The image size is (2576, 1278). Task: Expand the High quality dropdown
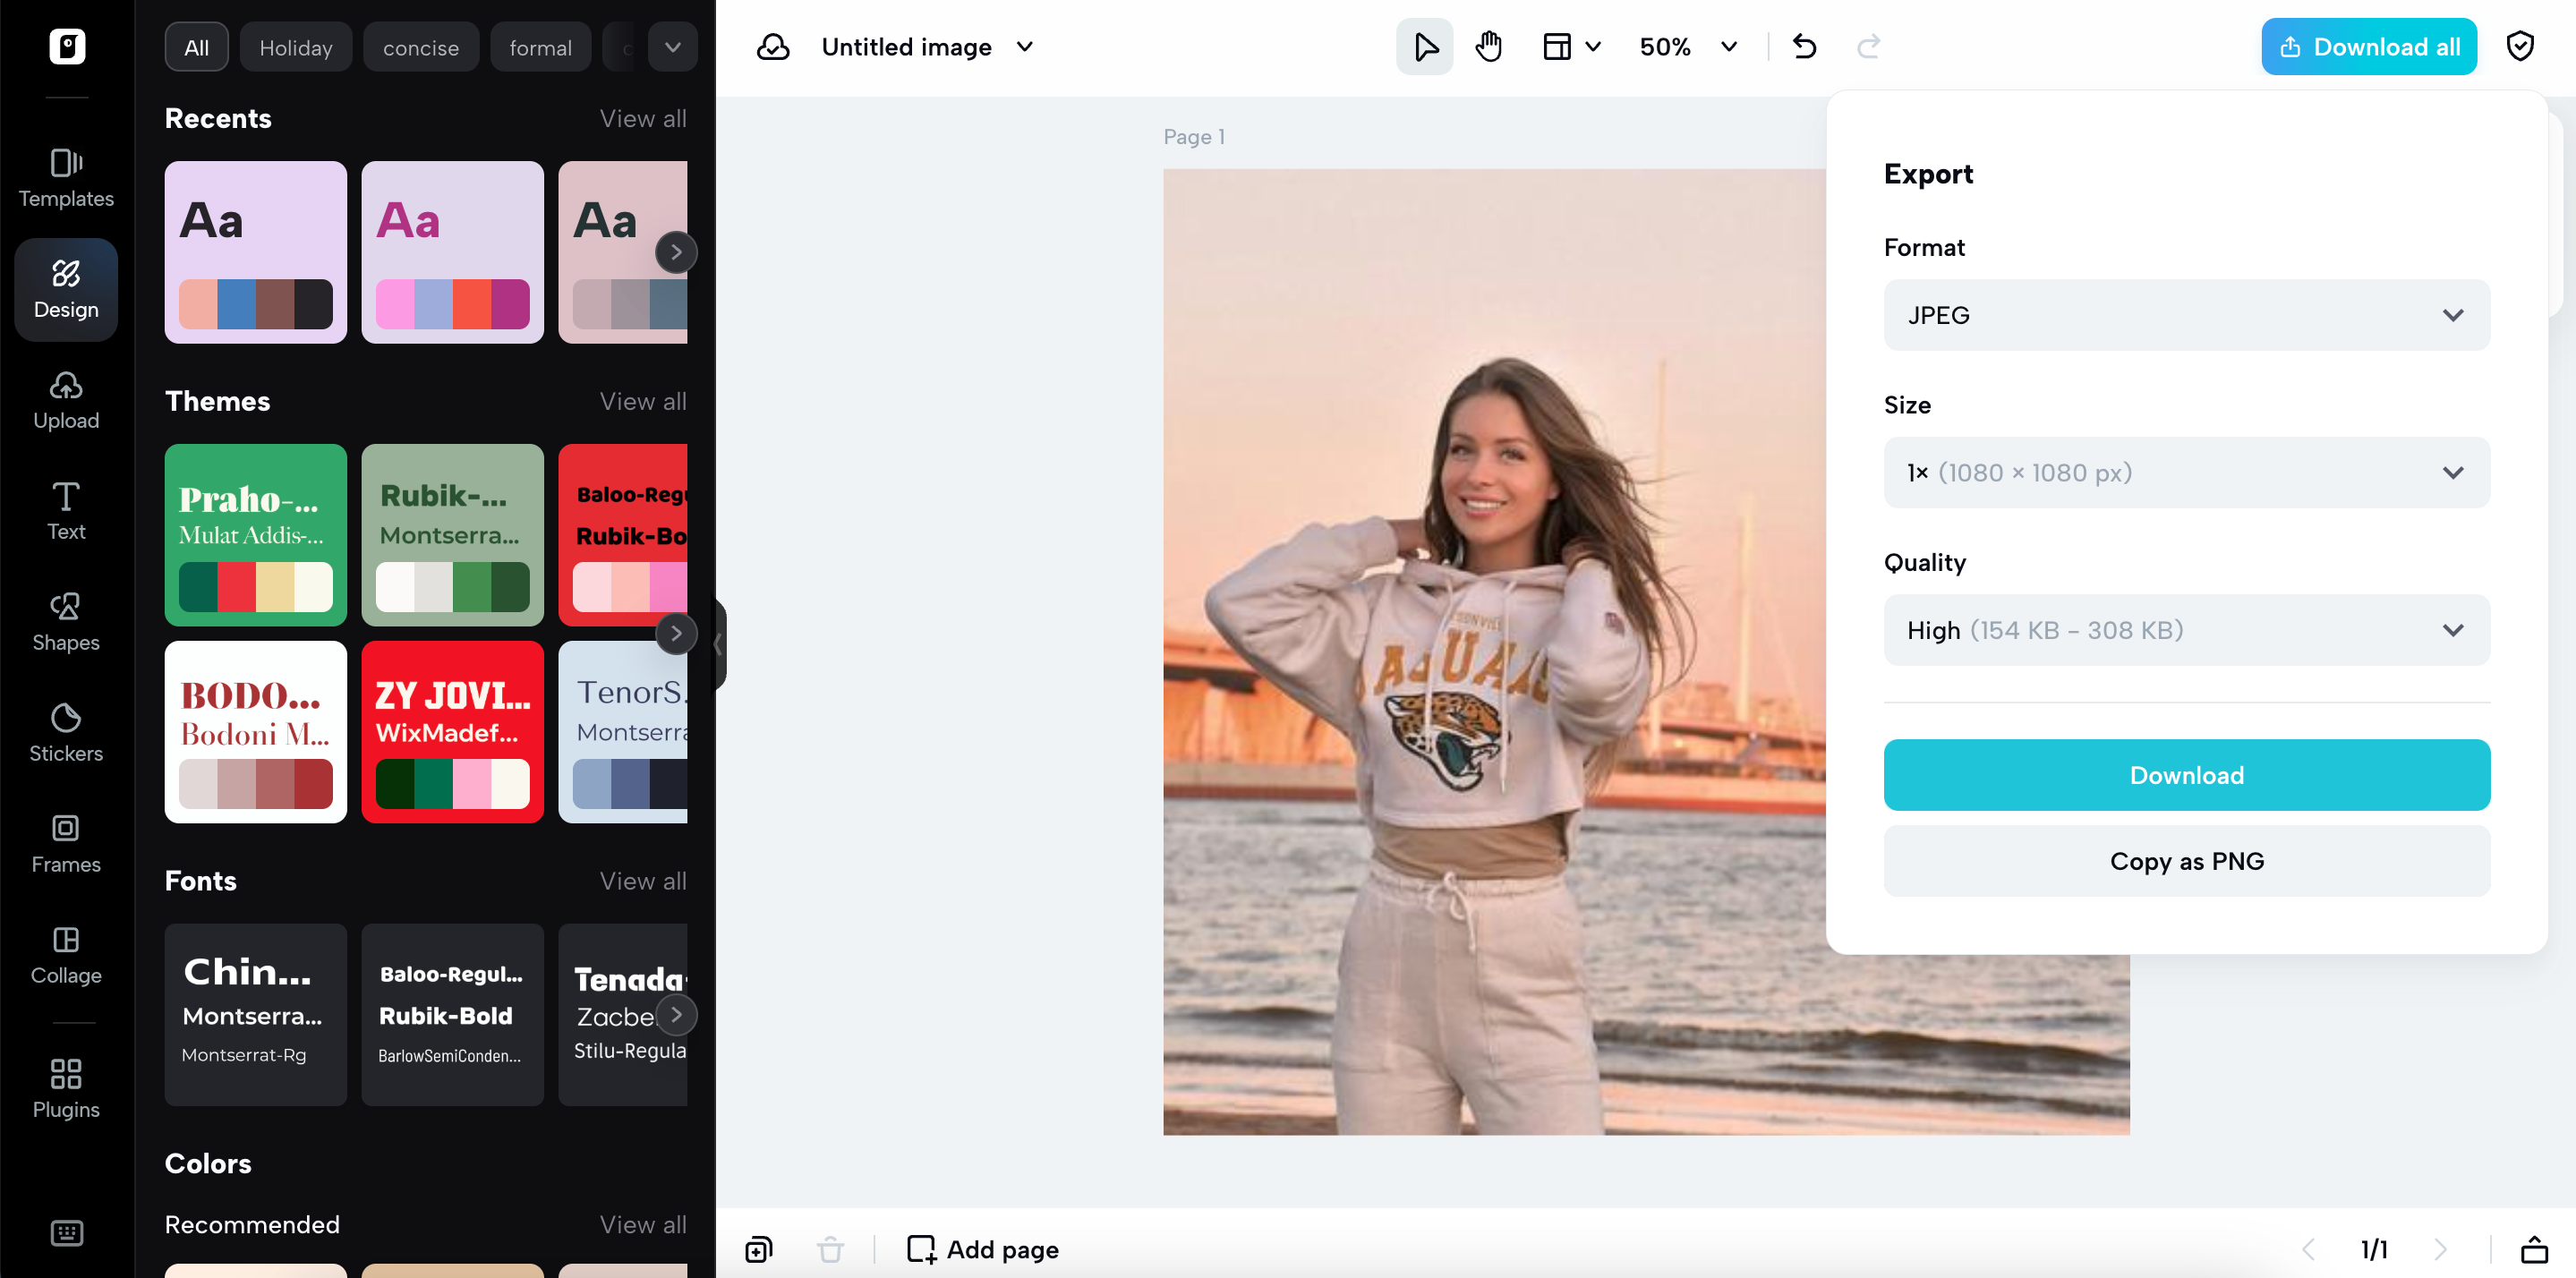click(x=2186, y=630)
